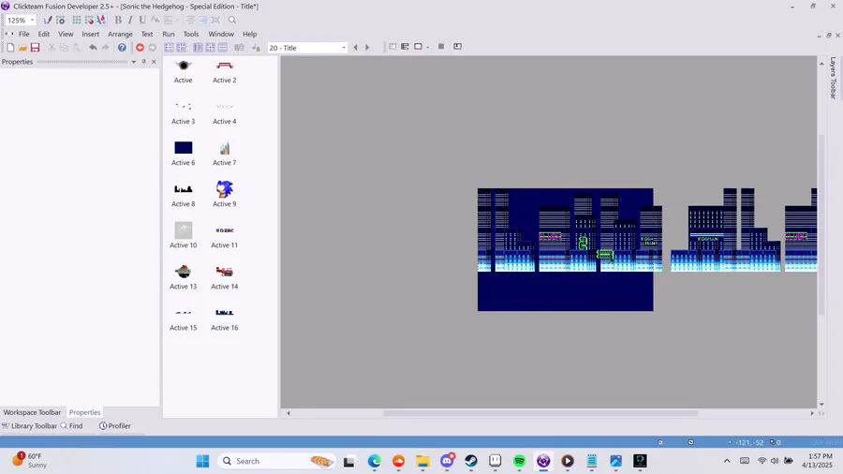The height and width of the screenshot is (474, 843).
Task: Open Spotify from the taskbar
Action: [519, 461]
